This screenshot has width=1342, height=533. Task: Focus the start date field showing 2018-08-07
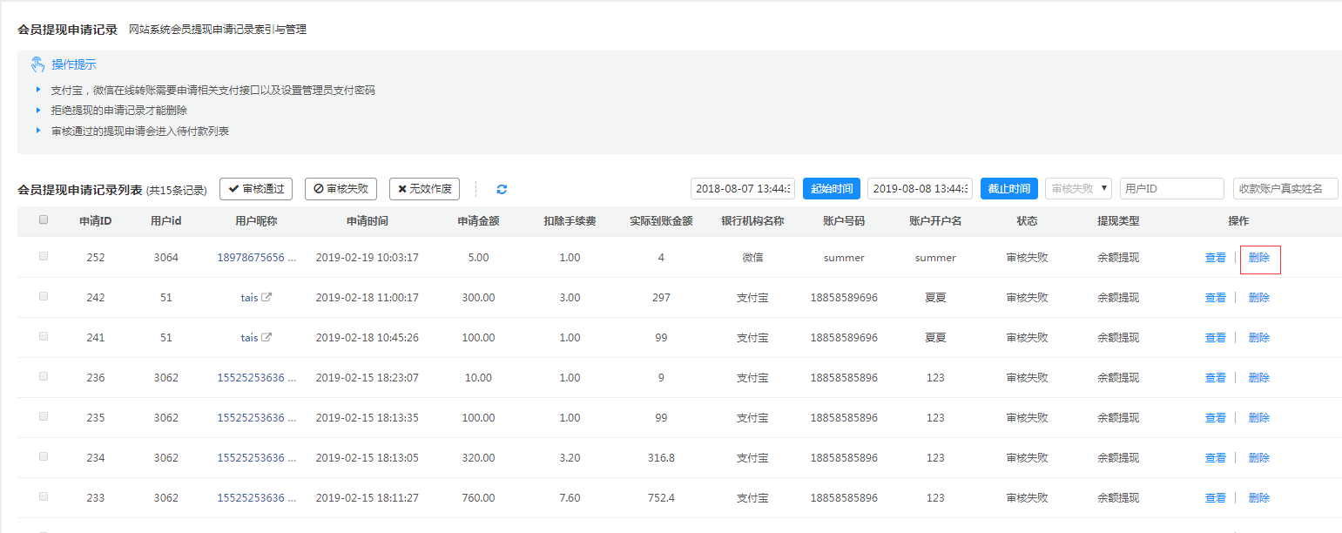(742, 189)
